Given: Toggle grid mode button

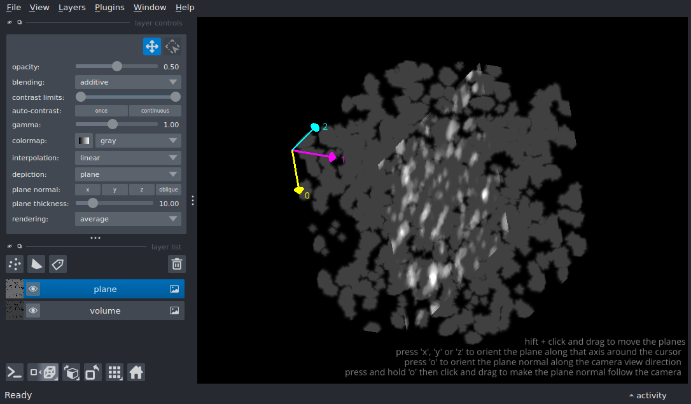Looking at the screenshot, I should (115, 372).
